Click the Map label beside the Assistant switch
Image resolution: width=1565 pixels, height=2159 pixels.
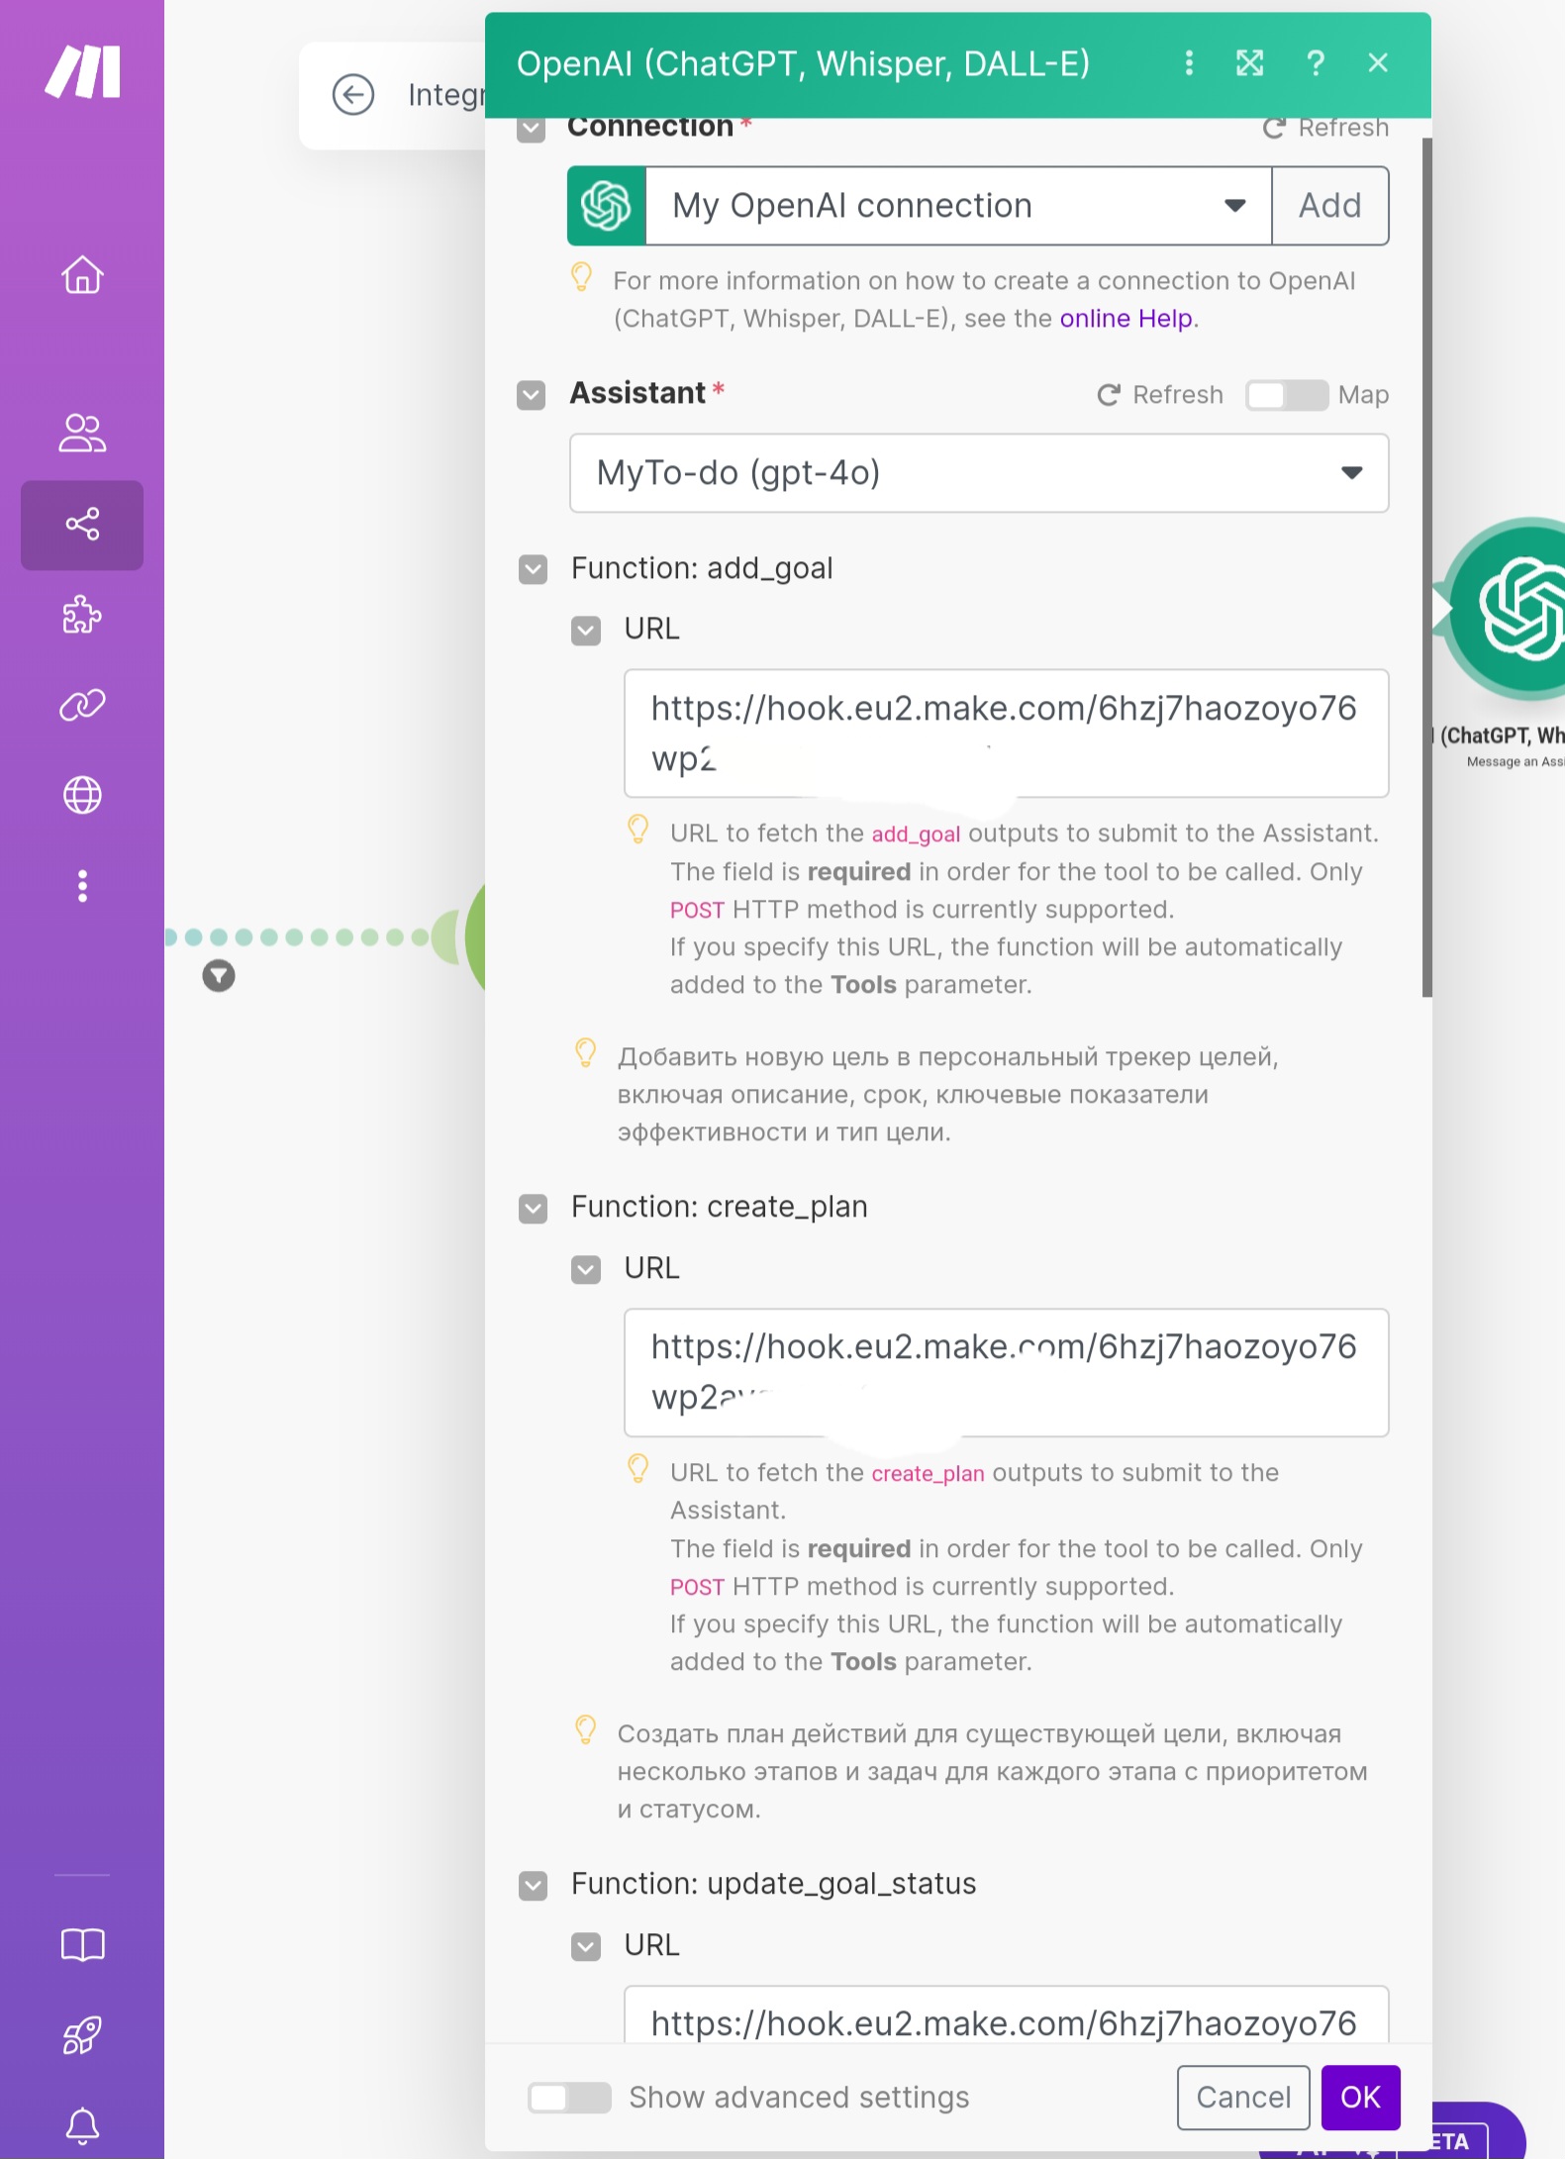(x=1363, y=395)
